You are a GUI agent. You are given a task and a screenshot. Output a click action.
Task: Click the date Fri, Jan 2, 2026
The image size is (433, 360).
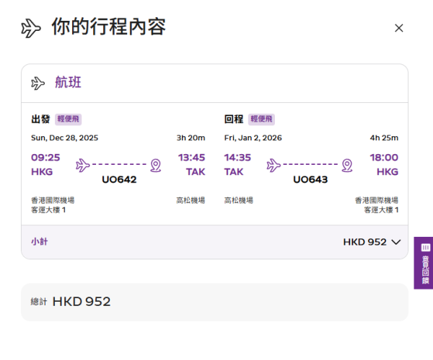pyautogui.click(x=253, y=138)
